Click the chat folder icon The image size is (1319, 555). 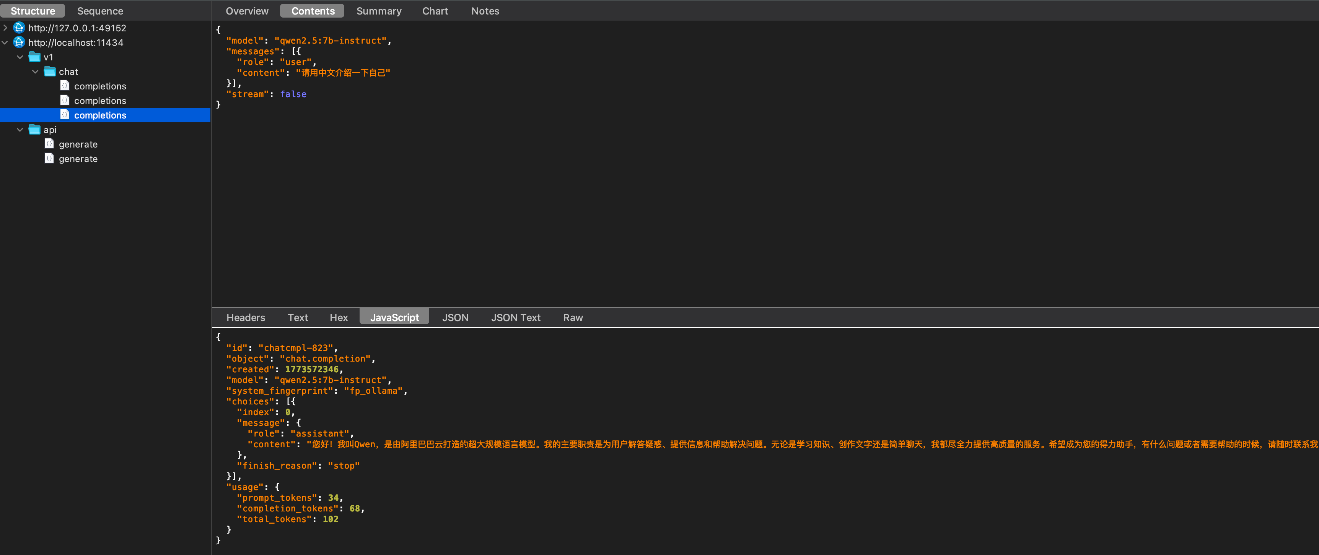pyautogui.click(x=50, y=71)
